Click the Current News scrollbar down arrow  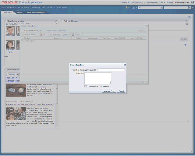(57, 127)
